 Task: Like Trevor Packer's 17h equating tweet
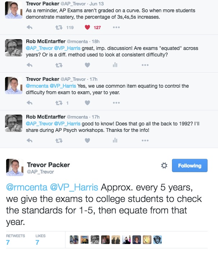(87, 103)
